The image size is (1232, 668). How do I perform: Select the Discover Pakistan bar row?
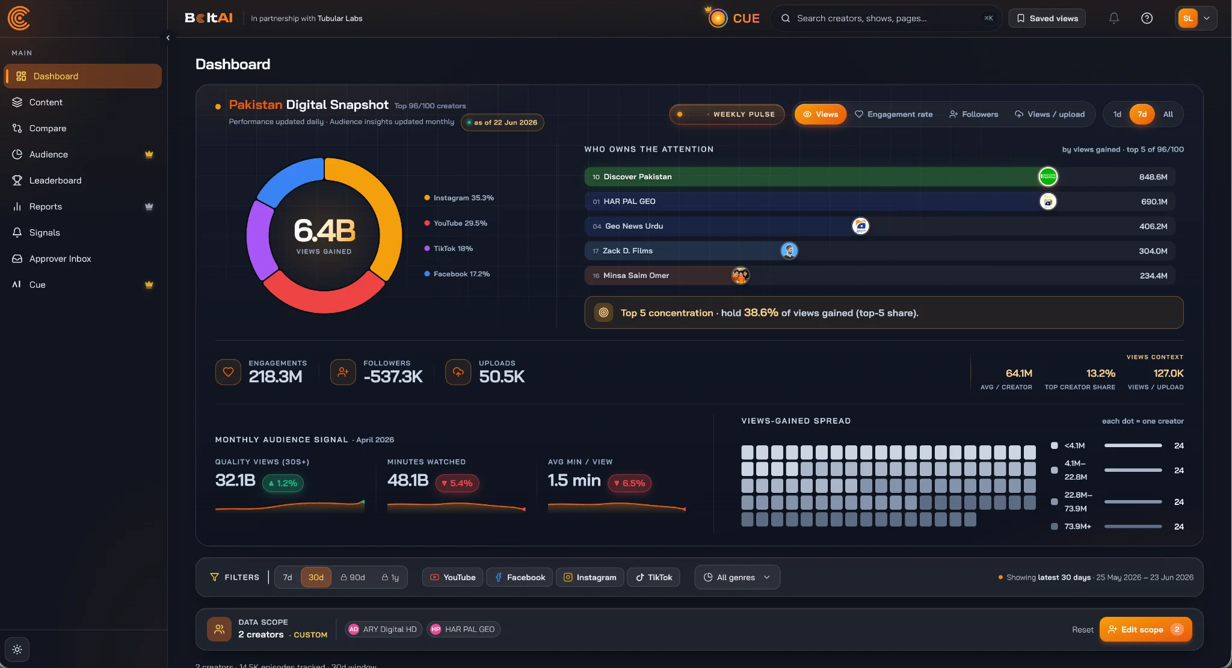pos(879,177)
